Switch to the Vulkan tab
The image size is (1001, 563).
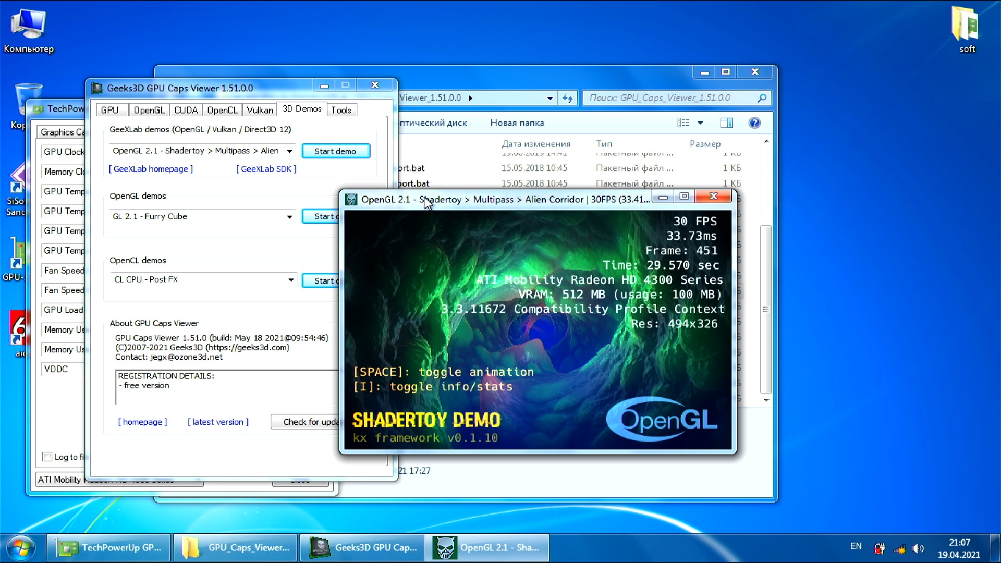click(x=259, y=110)
